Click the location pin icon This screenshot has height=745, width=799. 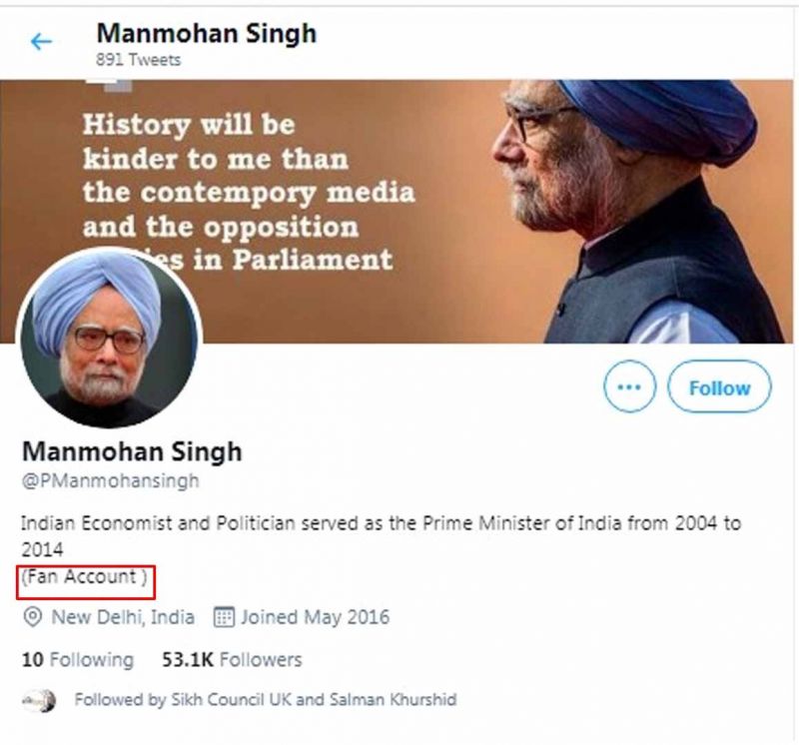point(32,616)
